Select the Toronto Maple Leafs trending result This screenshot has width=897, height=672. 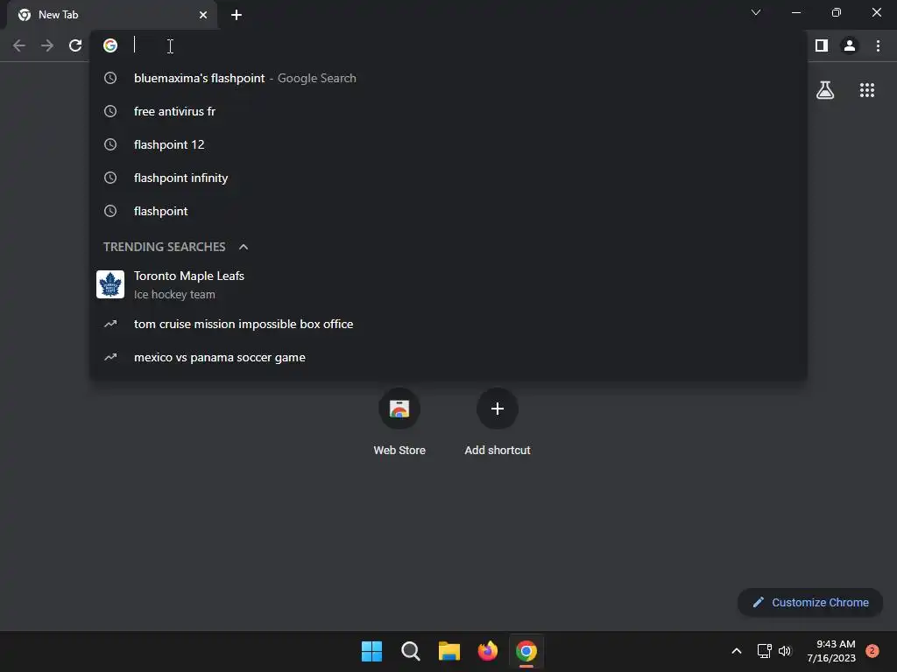448,284
